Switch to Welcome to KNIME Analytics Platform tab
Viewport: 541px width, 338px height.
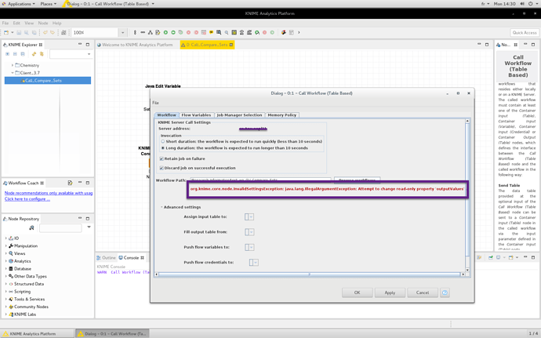[135, 45]
